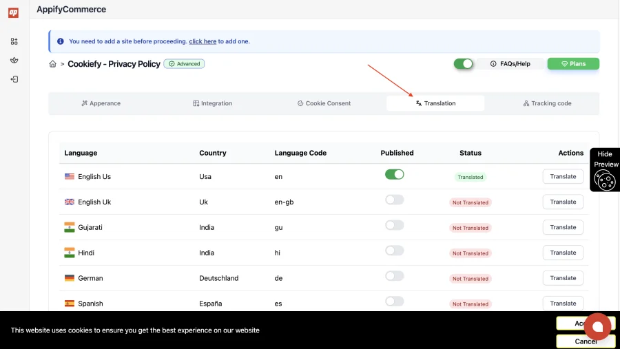Click Hindi Not Translated badge

(x=470, y=253)
